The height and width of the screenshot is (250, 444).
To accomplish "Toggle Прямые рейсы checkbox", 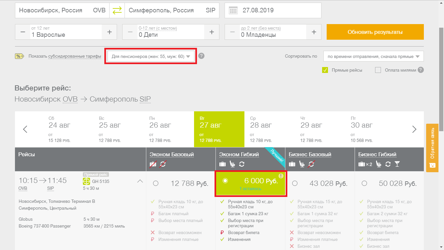I will point(325,70).
